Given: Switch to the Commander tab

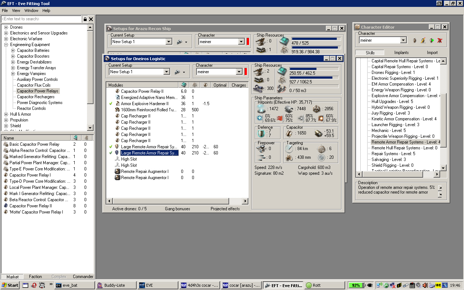Looking at the screenshot, I should pos(83,277).
